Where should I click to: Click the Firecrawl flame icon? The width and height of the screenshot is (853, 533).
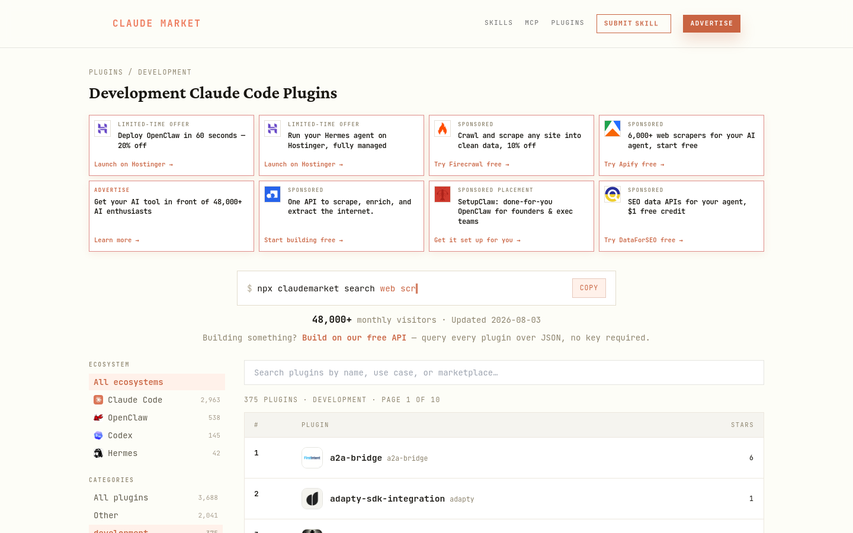click(442, 129)
